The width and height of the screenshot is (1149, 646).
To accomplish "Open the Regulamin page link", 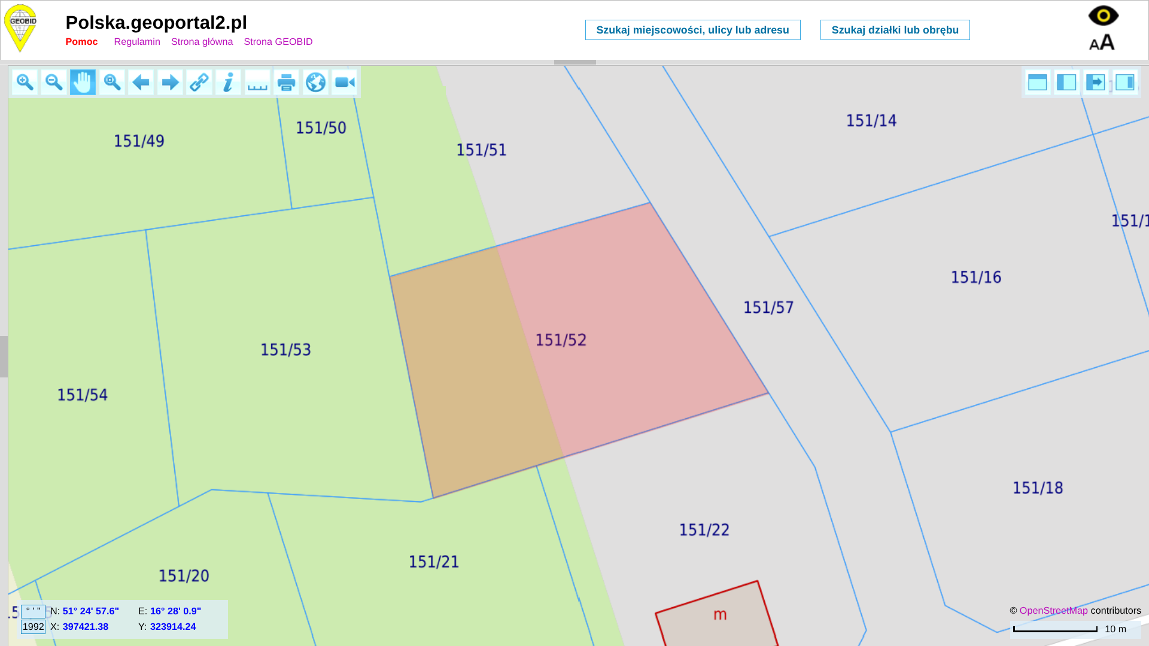I will click(x=137, y=42).
